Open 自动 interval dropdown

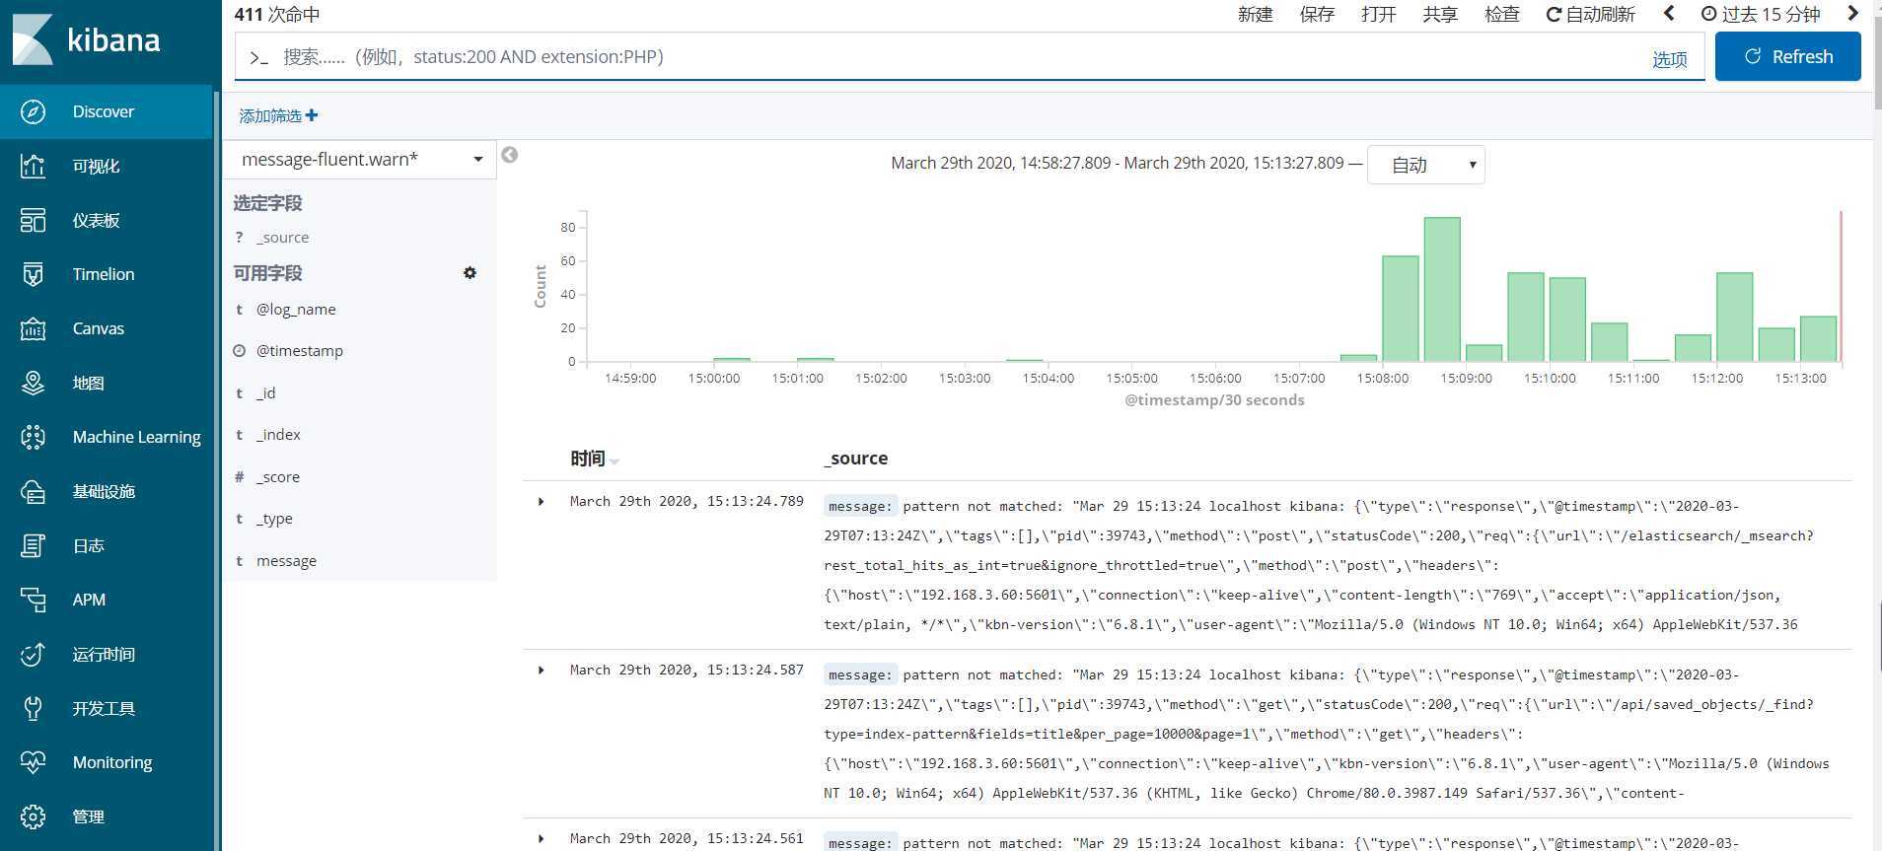[x=1425, y=165]
